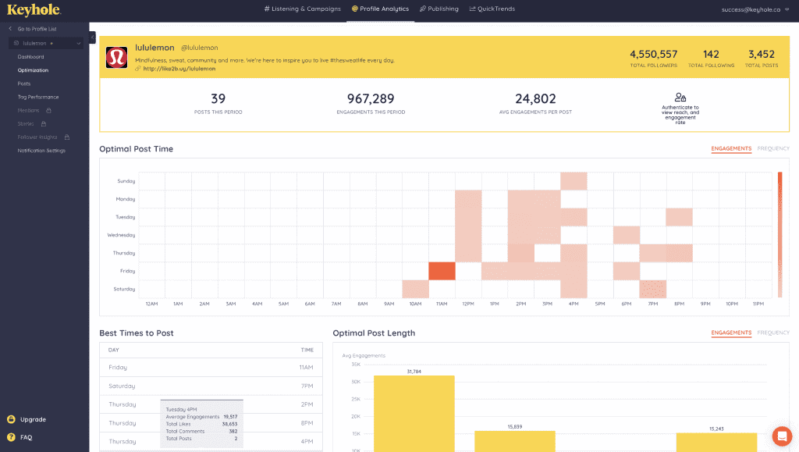Click the Saturday 7PM heatmap cell
Screen dimensions: 799x452
pos(653,289)
